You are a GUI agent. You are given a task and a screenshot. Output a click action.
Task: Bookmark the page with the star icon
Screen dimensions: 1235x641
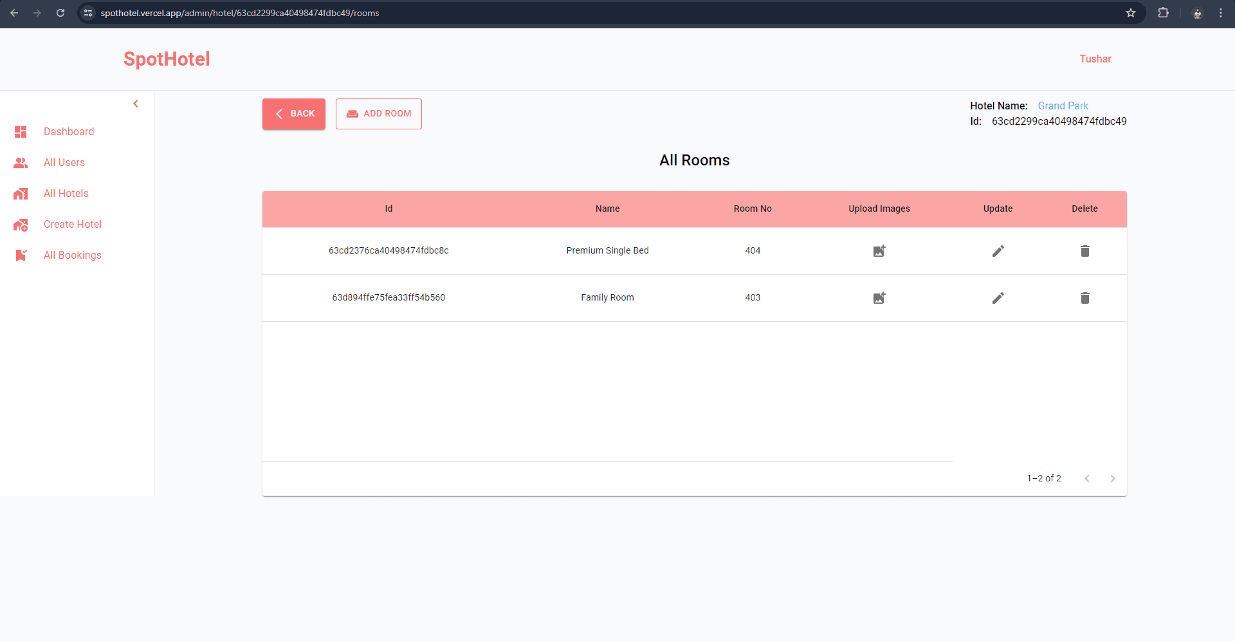point(1131,13)
